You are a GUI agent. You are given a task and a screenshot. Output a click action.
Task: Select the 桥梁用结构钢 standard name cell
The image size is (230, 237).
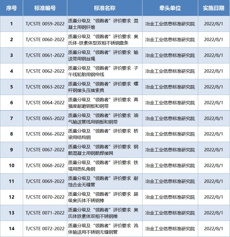(x=105, y=134)
